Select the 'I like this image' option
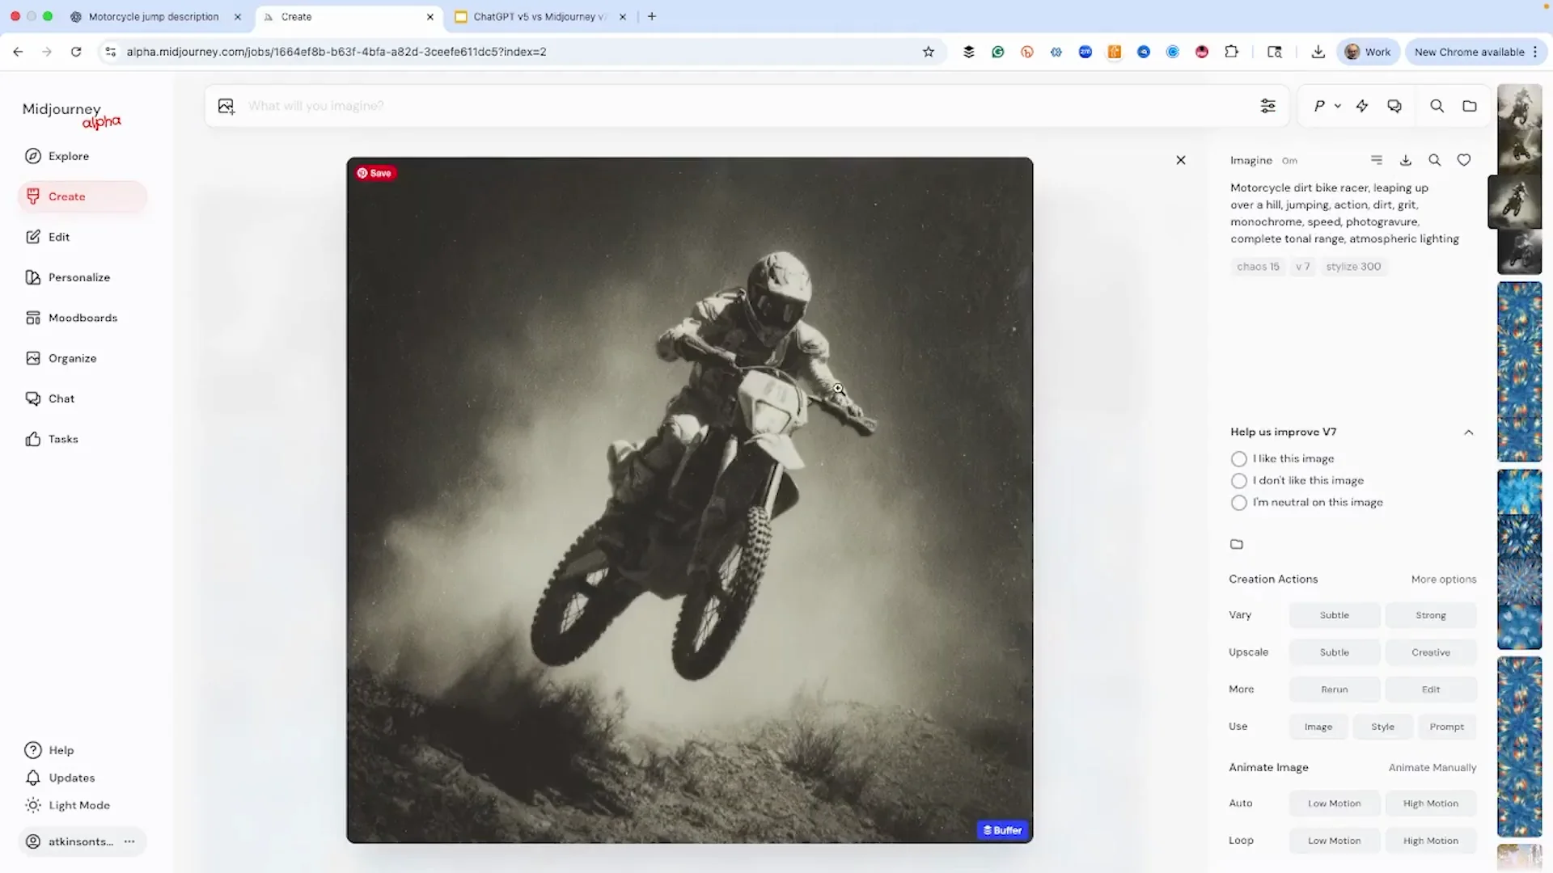Viewport: 1553px width, 873px height. pyautogui.click(x=1238, y=458)
